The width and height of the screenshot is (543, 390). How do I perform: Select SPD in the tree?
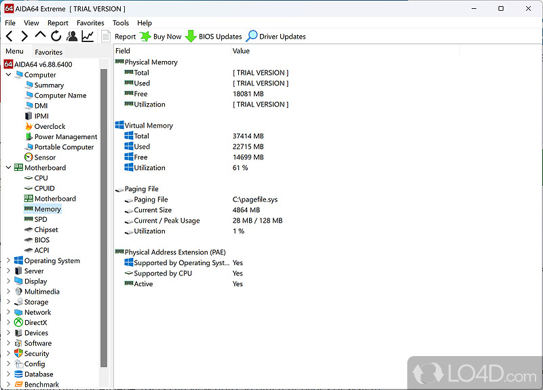[41, 219]
